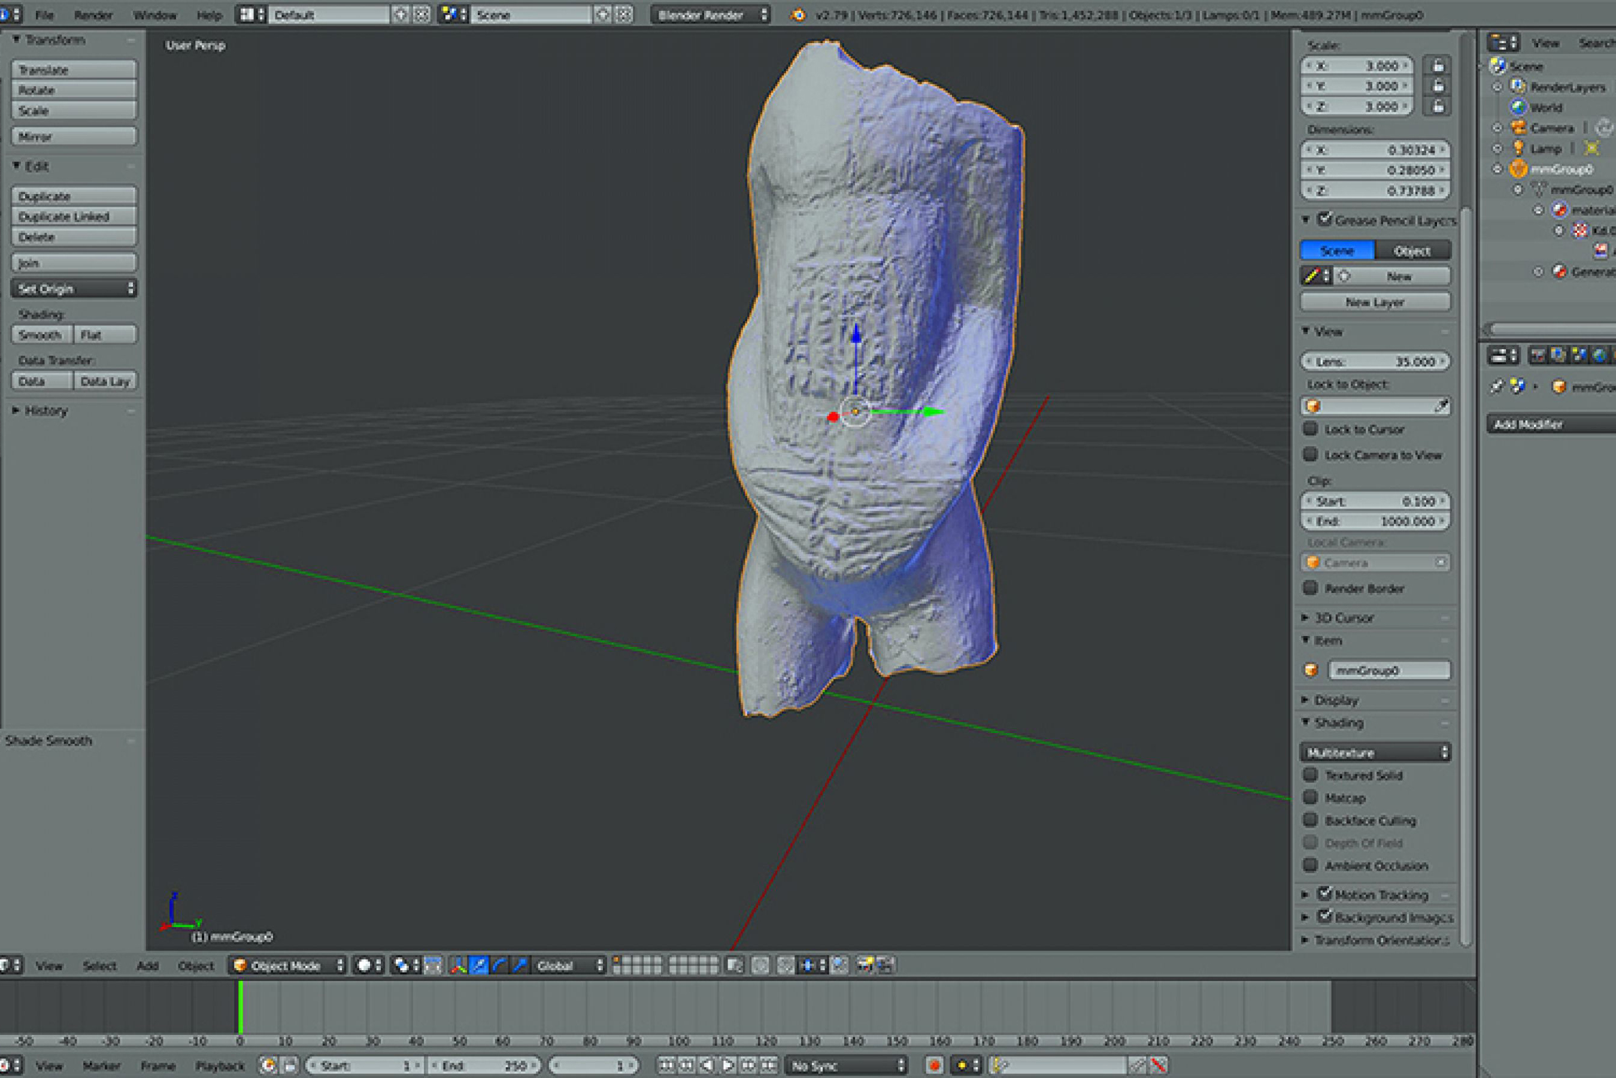Toggle the lock for Scale Z
The width and height of the screenshot is (1616, 1078).
pyautogui.click(x=1438, y=107)
